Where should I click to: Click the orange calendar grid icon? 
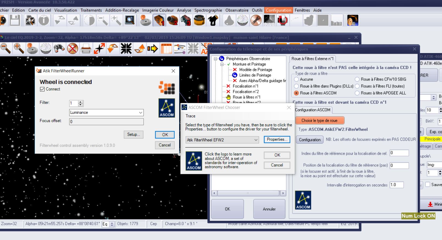point(166,49)
